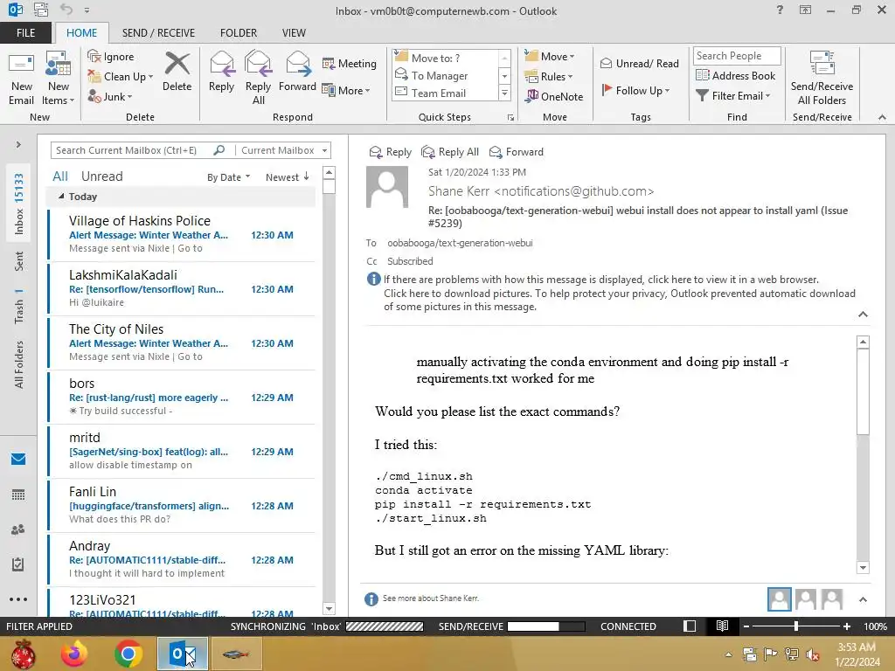Screen dimensions: 895x671
Task: Click Reply All in the reading pane
Action: pyautogui.click(x=450, y=152)
